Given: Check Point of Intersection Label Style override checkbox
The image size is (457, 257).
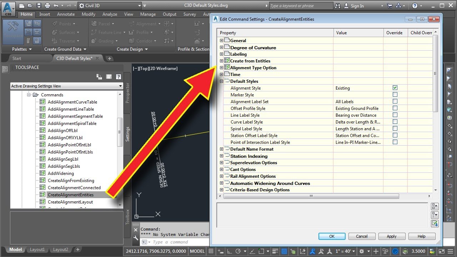Looking at the screenshot, I should (395, 142).
